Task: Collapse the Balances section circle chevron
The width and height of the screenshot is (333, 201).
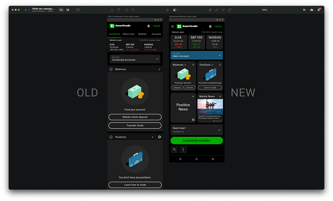Action: [x=111, y=70]
